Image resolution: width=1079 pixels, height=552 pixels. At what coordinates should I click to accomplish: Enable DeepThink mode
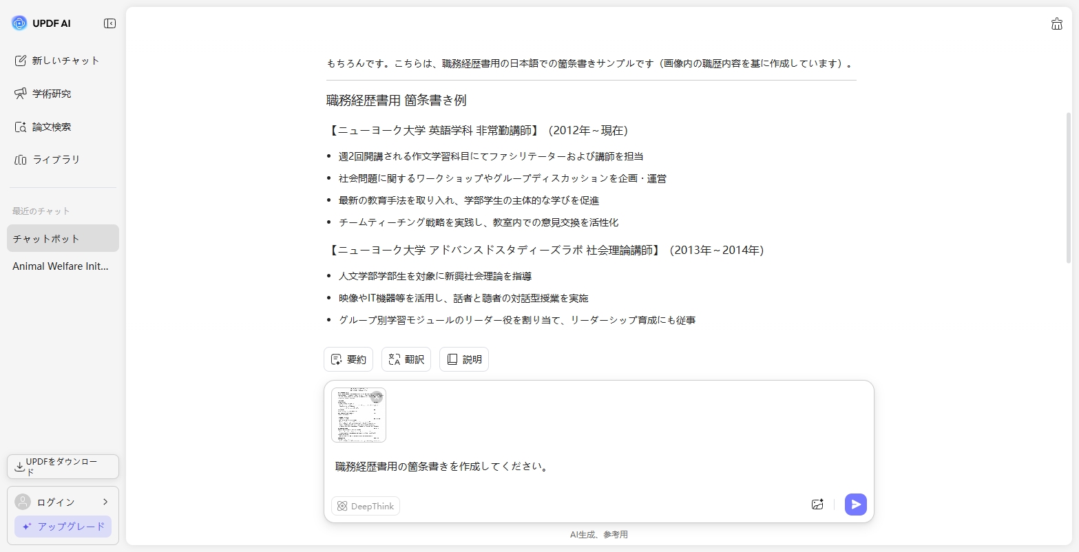[365, 506]
